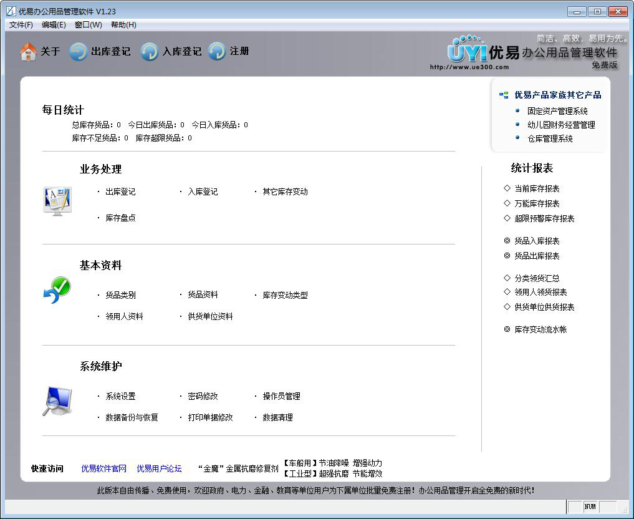Open the 编辑(E) menu
Image resolution: width=634 pixels, height=519 pixels.
click(54, 25)
